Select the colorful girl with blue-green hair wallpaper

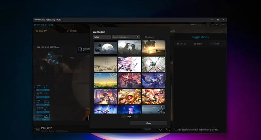point(154,97)
